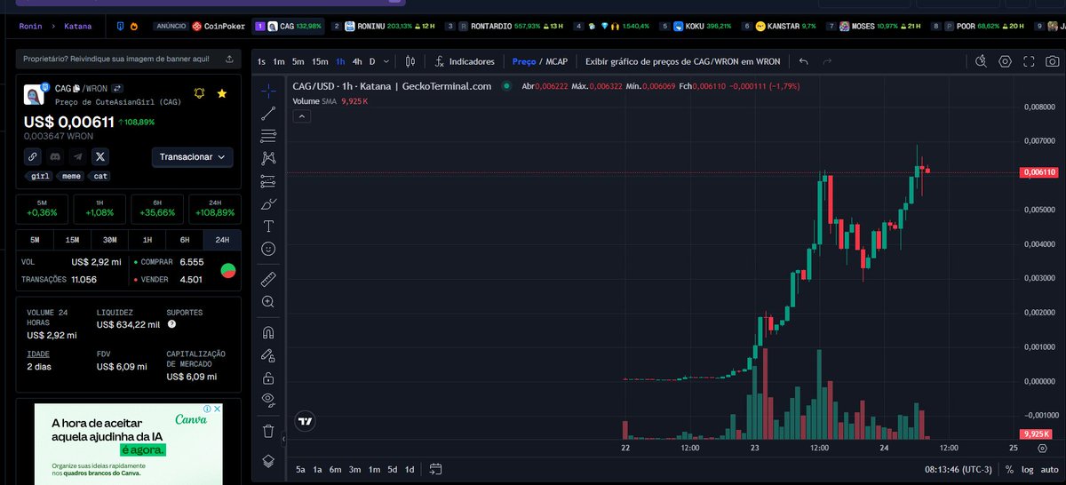Open chart settings hexagon icon

1006,61
